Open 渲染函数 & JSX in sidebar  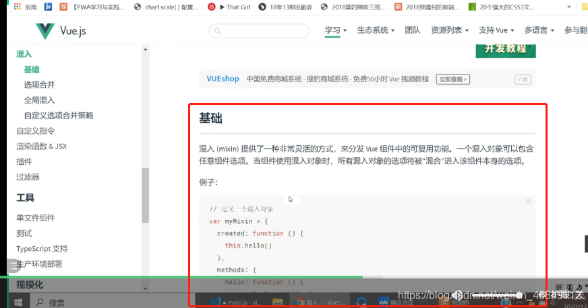[x=41, y=146]
